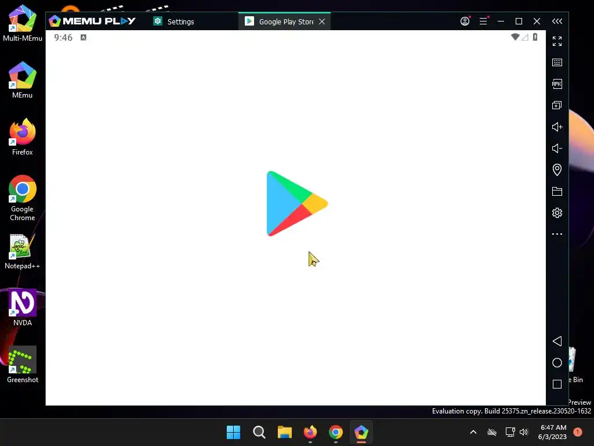Tap Android recent apps square button

pos(557,384)
